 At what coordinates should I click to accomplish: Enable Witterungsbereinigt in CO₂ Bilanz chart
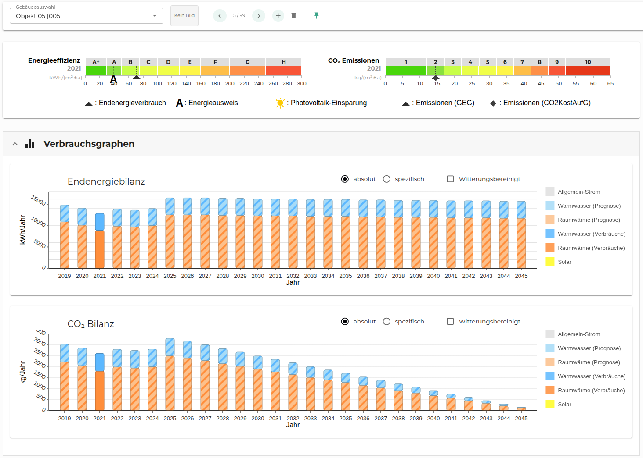pos(450,321)
